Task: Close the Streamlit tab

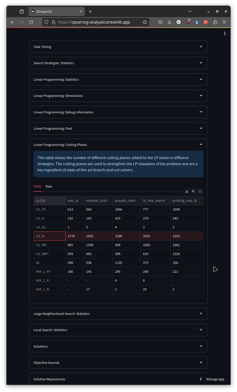Action: 81,11
